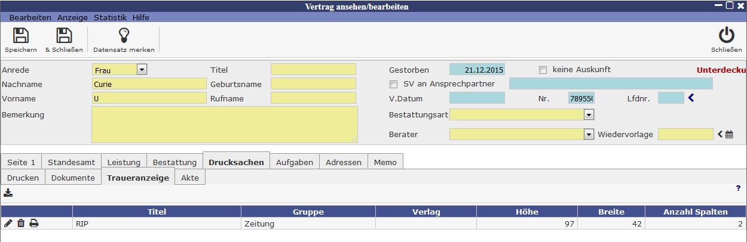
Task: Open the Anrede dropdown
Action: coord(142,70)
